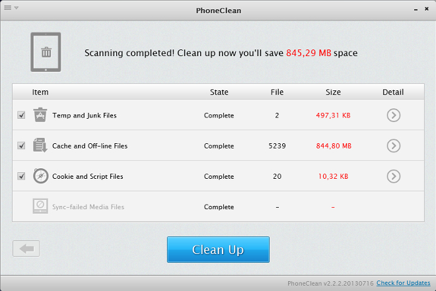
Task: Click the Temp and Junk Files trash icon
Action: coord(40,115)
